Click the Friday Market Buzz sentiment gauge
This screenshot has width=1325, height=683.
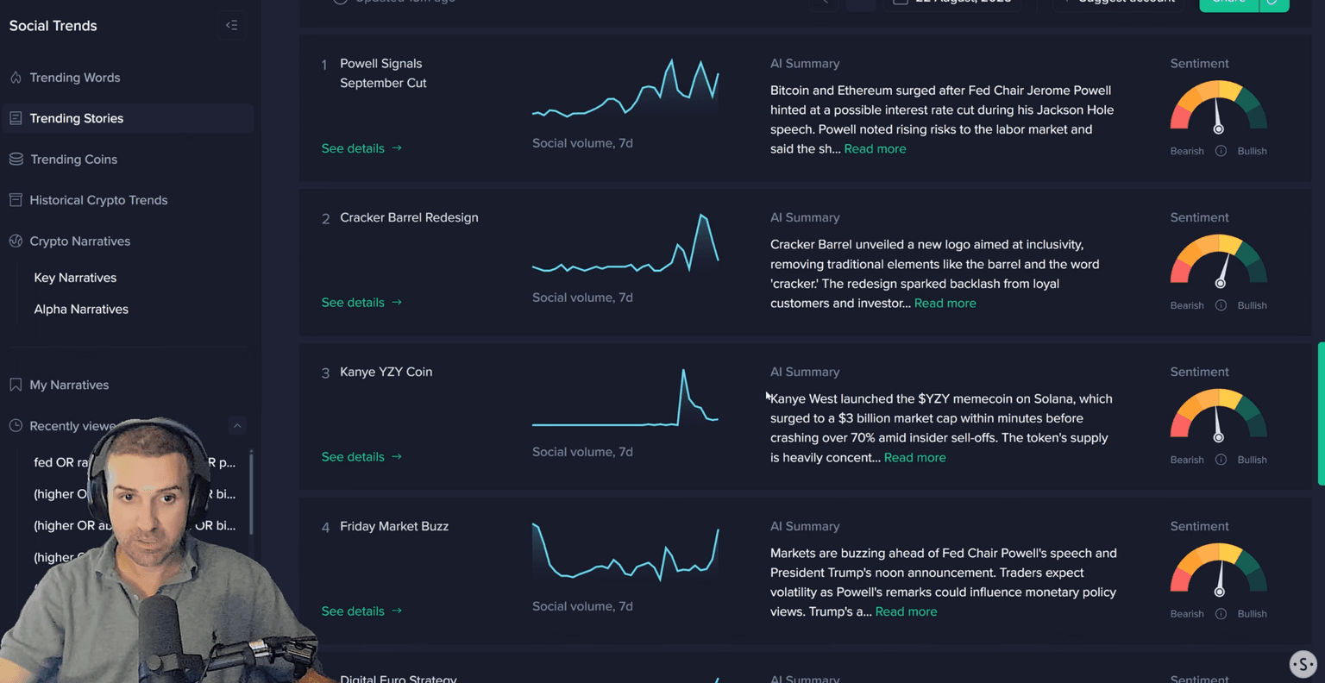click(x=1218, y=569)
